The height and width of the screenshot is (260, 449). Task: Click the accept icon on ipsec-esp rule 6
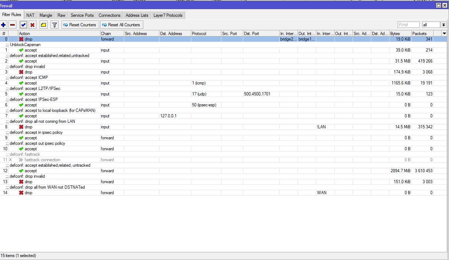point(21,105)
